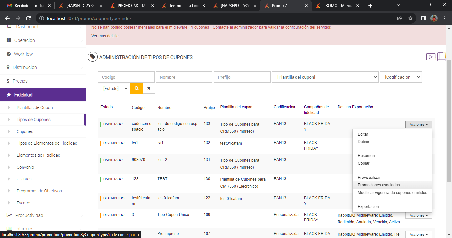Open the Estado filter dropdown

[x=113, y=88]
